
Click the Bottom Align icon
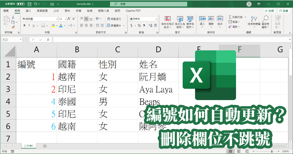pos(91,19)
